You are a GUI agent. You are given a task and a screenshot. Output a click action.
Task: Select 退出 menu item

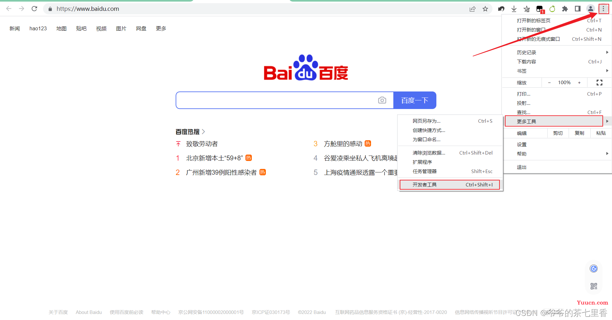(557, 167)
